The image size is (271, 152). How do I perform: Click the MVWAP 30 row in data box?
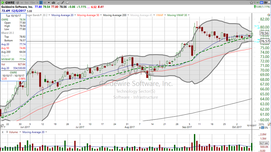[13, 59]
